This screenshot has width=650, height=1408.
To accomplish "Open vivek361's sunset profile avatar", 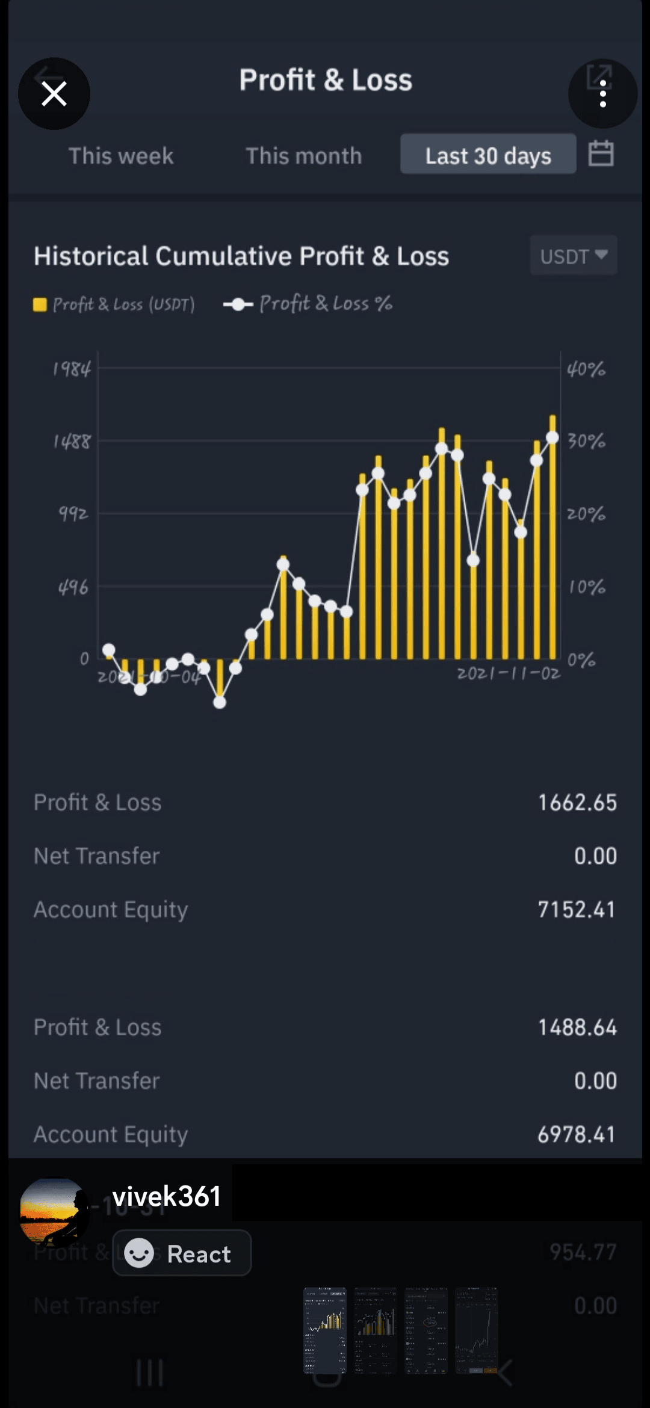I will click(x=53, y=1211).
